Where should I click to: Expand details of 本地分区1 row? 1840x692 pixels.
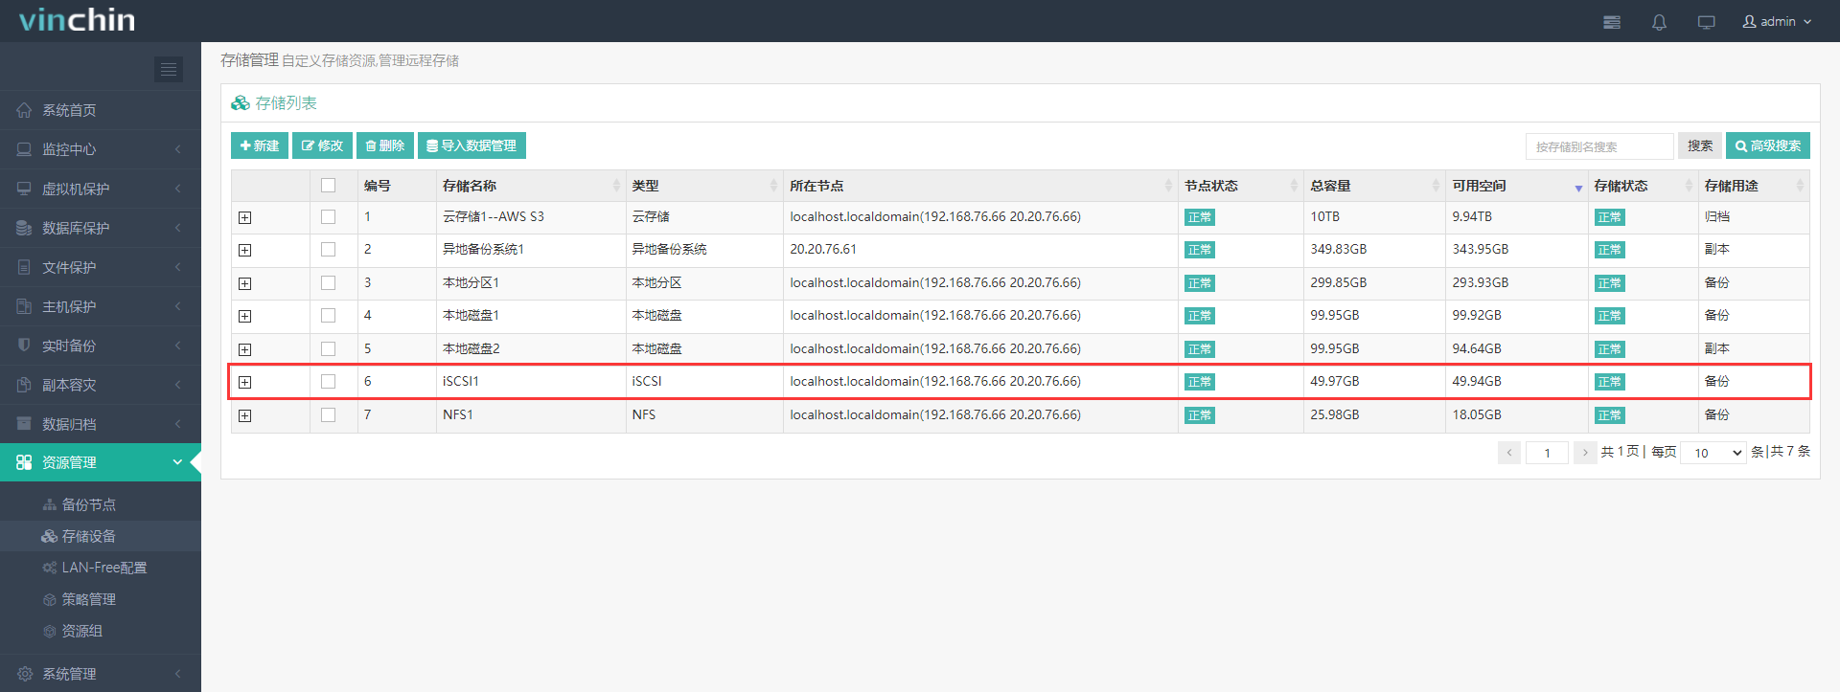pyautogui.click(x=245, y=284)
